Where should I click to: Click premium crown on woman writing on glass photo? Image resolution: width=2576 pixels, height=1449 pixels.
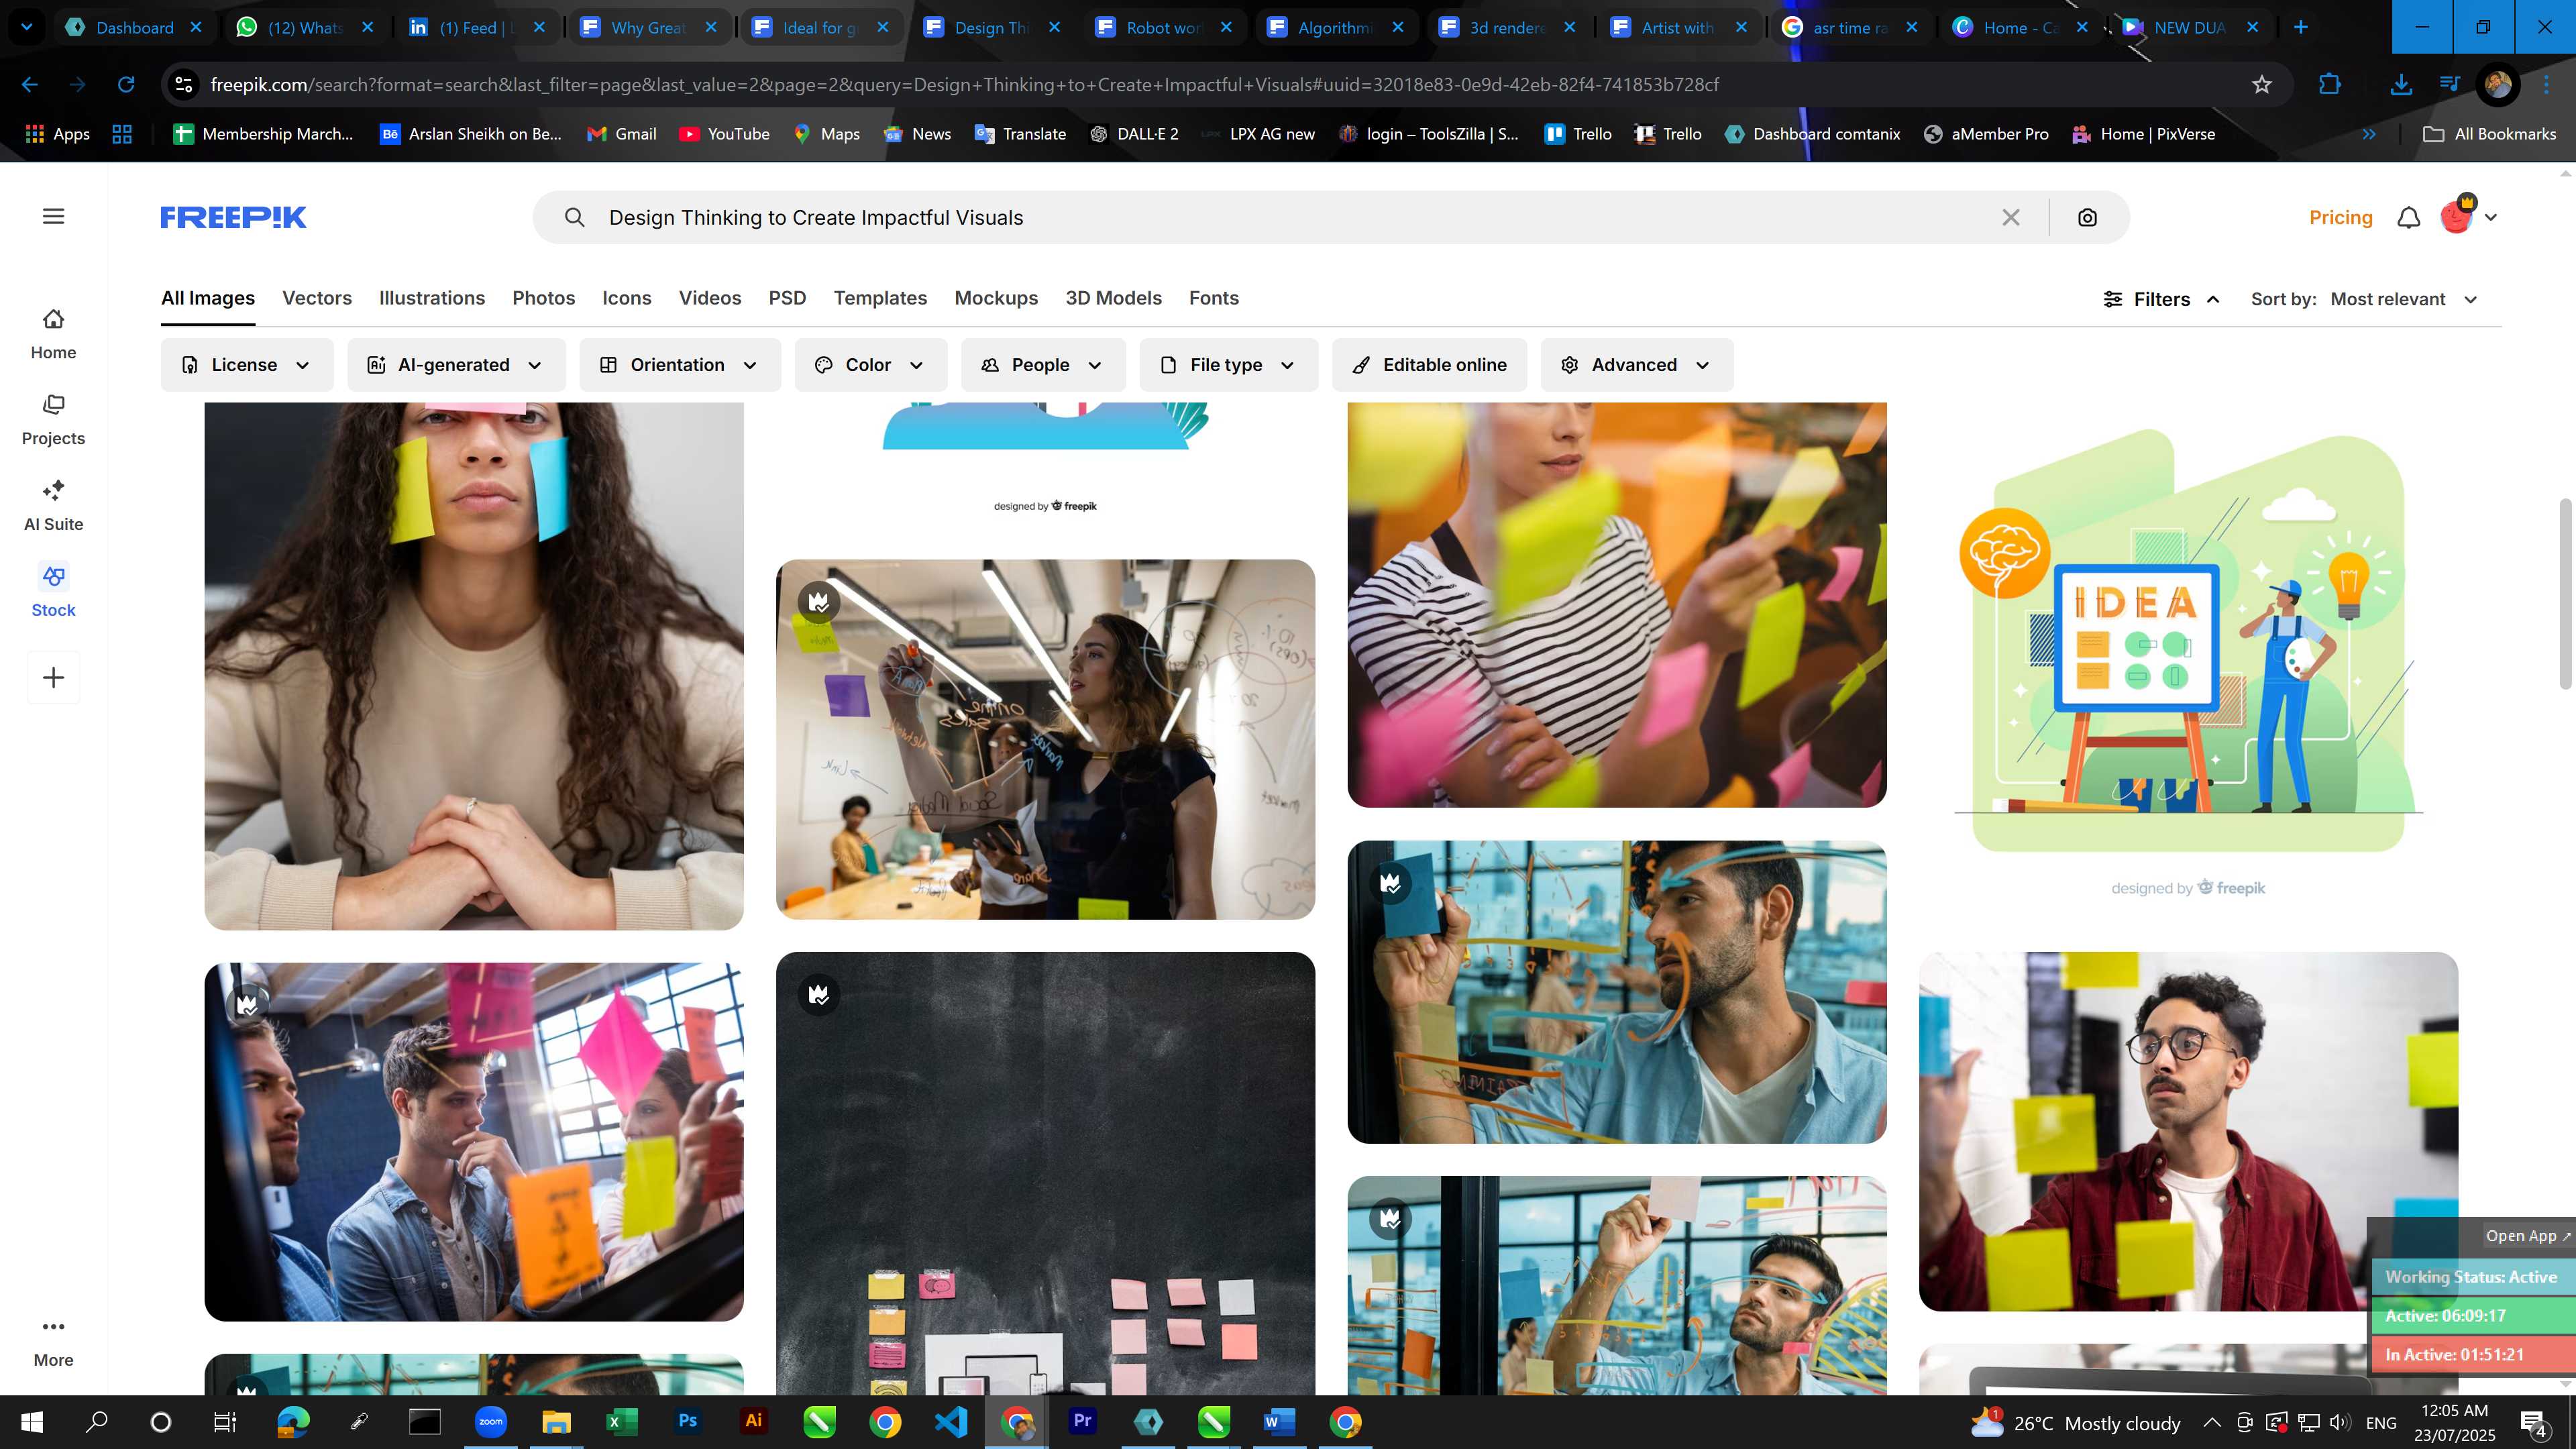[819, 602]
